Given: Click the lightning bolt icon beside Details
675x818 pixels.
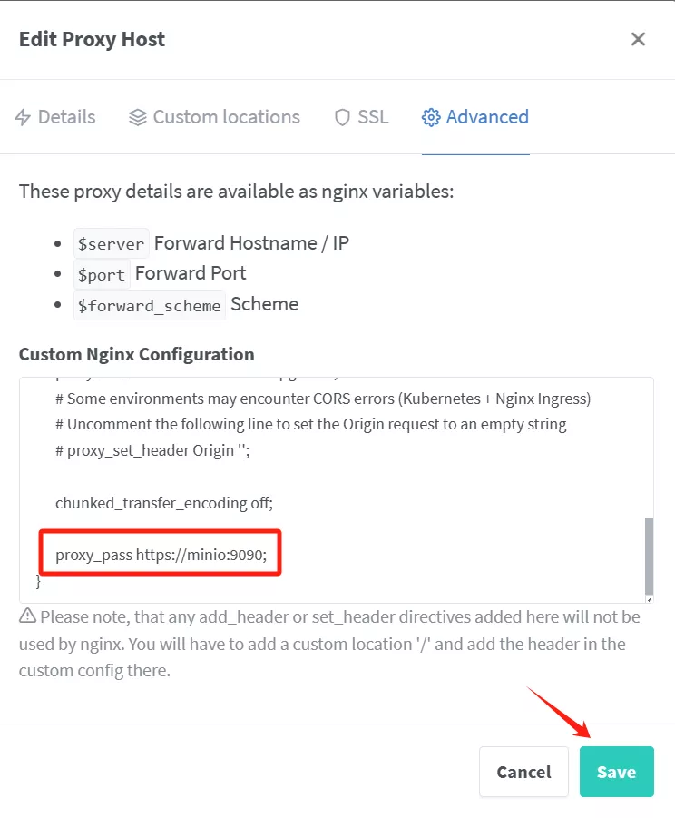Looking at the screenshot, I should [x=23, y=118].
